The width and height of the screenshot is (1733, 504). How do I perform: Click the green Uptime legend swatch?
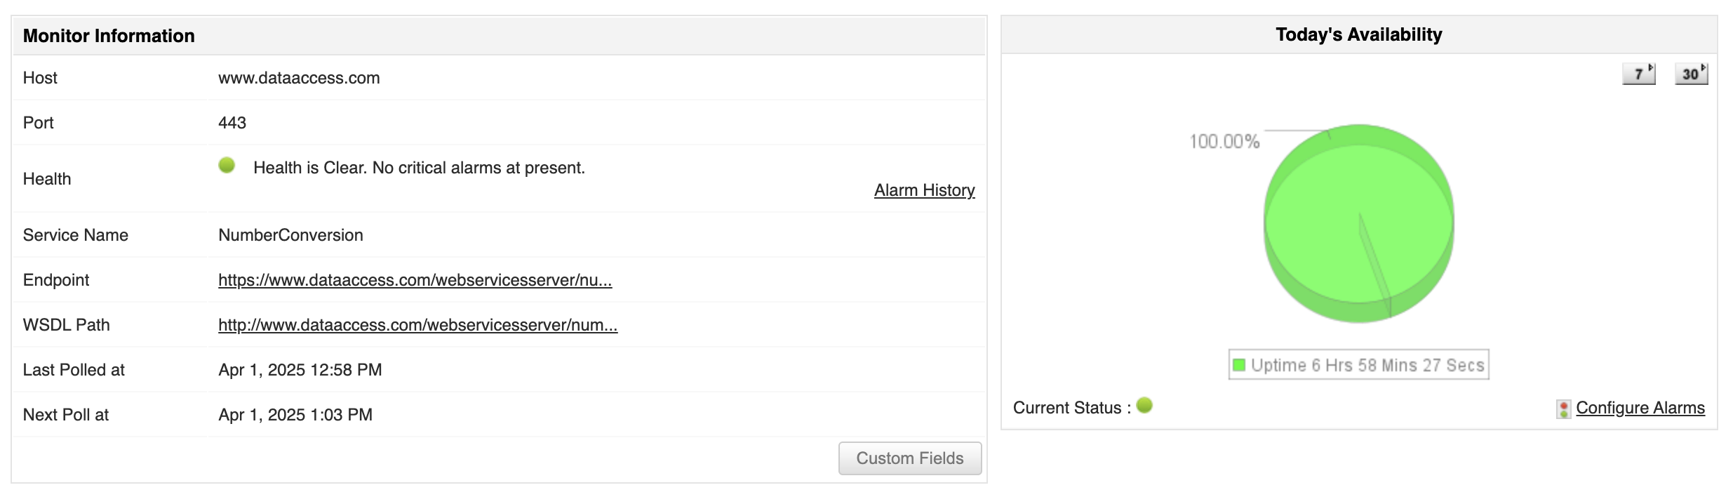point(1239,365)
